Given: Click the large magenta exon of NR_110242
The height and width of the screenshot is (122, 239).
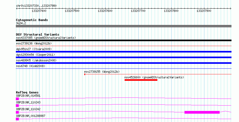Looking at the screenshot, I should tap(202, 112).
